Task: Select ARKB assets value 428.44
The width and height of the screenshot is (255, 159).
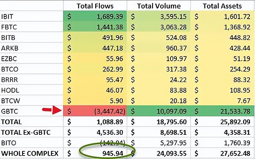Action: coord(240,48)
